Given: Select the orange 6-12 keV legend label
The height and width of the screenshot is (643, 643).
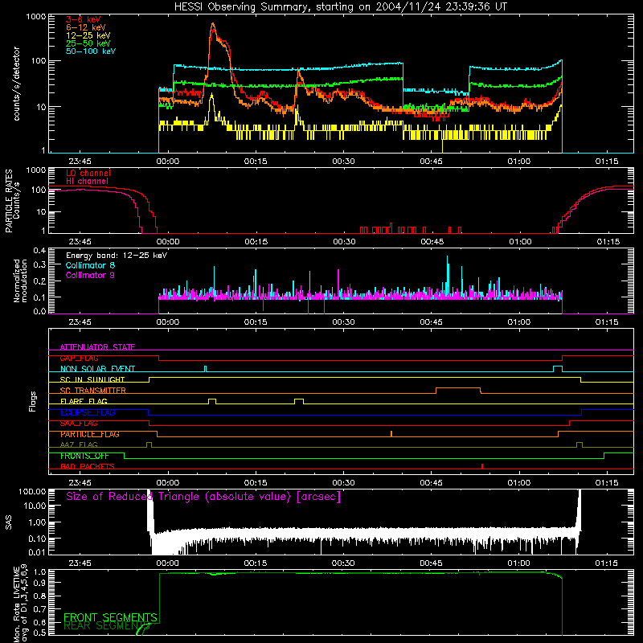Looking at the screenshot, I should click(x=86, y=27).
